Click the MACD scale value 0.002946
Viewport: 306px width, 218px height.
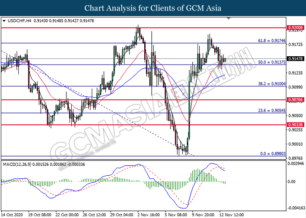[x=296, y=163]
